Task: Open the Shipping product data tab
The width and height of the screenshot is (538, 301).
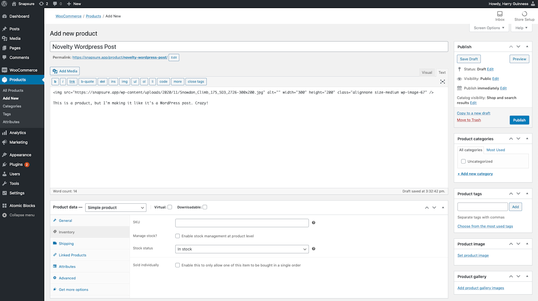Action: pos(66,244)
